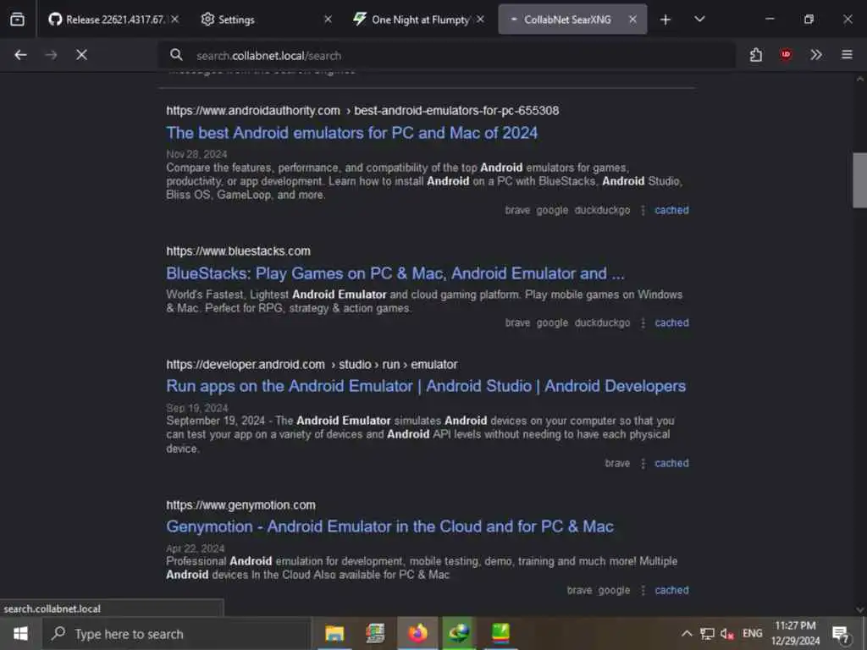Open cached link for Genymotion result
The width and height of the screenshot is (867, 650).
pyautogui.click(x=671, y=590)
